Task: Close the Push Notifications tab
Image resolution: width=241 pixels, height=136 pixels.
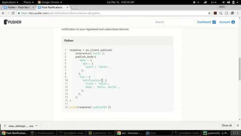Action: [67, 8]
